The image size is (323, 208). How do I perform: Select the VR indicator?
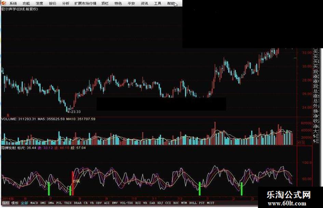click(x=92, y=203)
